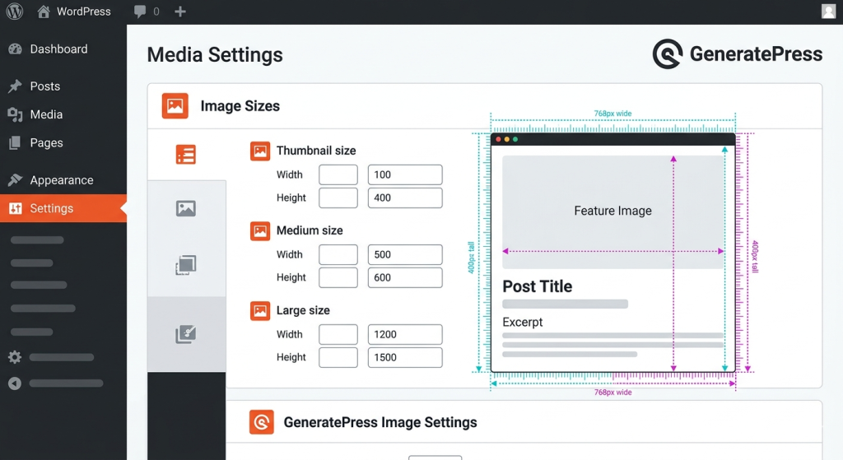Click the collapse menu arrow icon

(x=15, y=383)
